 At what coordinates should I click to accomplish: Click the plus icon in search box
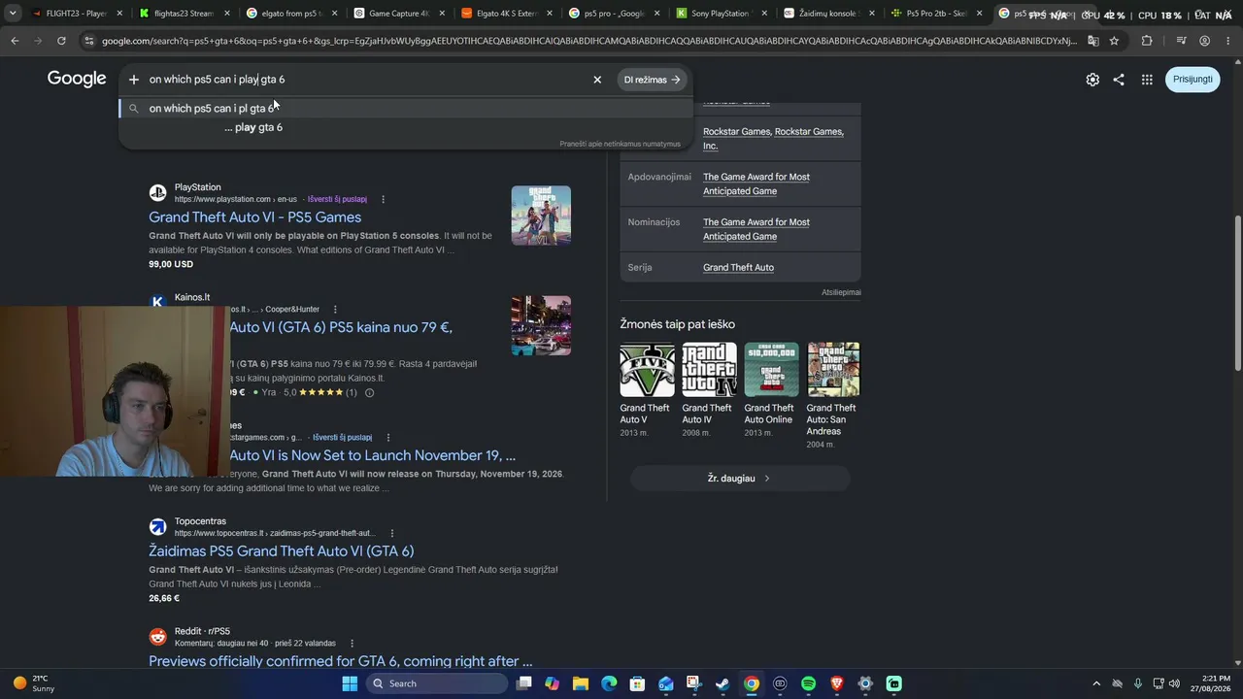click(134, 80)
